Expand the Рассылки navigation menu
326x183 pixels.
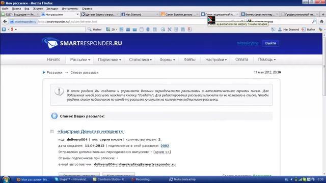point(80,59)
